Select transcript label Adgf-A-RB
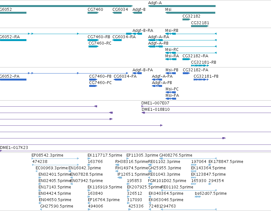Viewport: 271px width, 211px height. (158, 43)
